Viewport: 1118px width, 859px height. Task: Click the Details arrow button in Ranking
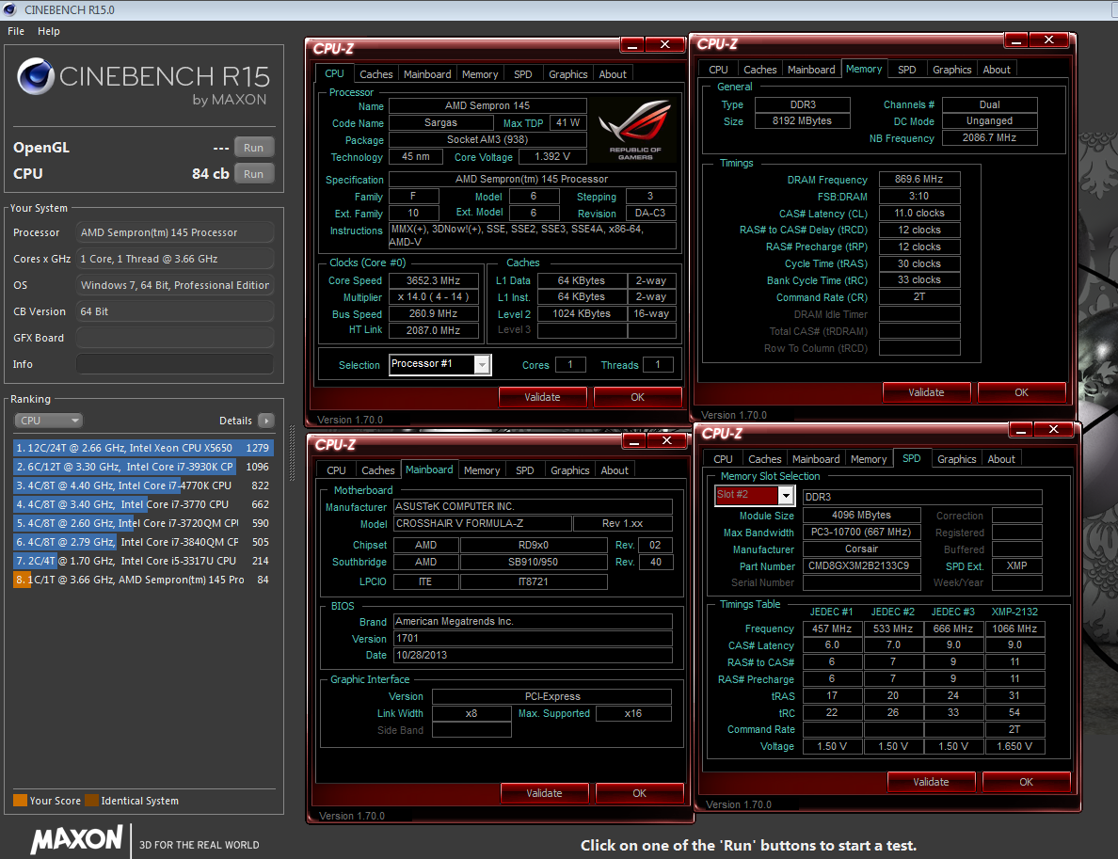coord(266,421)
